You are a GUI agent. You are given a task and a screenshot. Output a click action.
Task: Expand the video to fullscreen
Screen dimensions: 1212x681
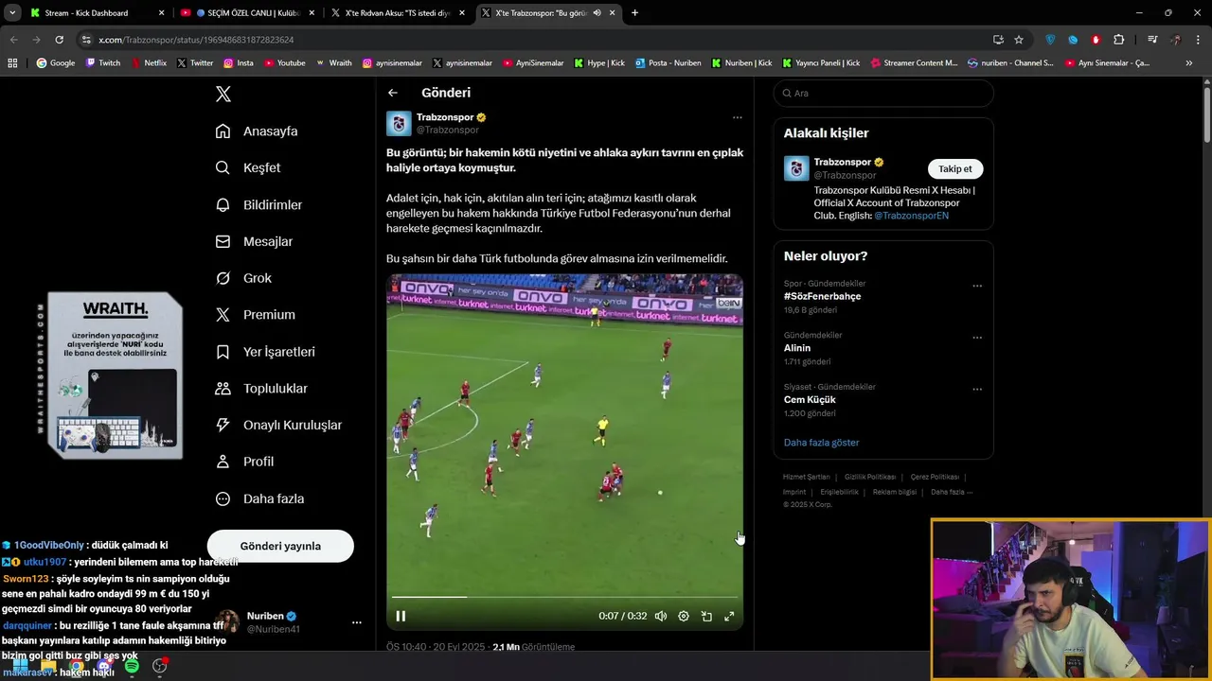tap(729, 616)
